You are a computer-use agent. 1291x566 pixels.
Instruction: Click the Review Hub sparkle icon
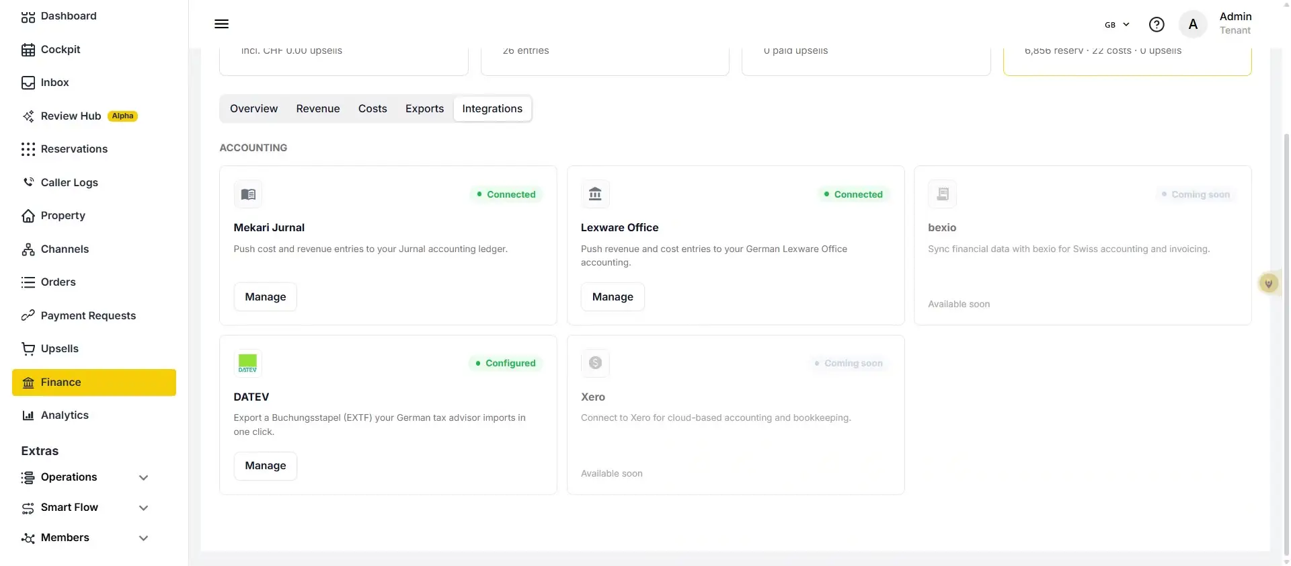click(28, 116)
